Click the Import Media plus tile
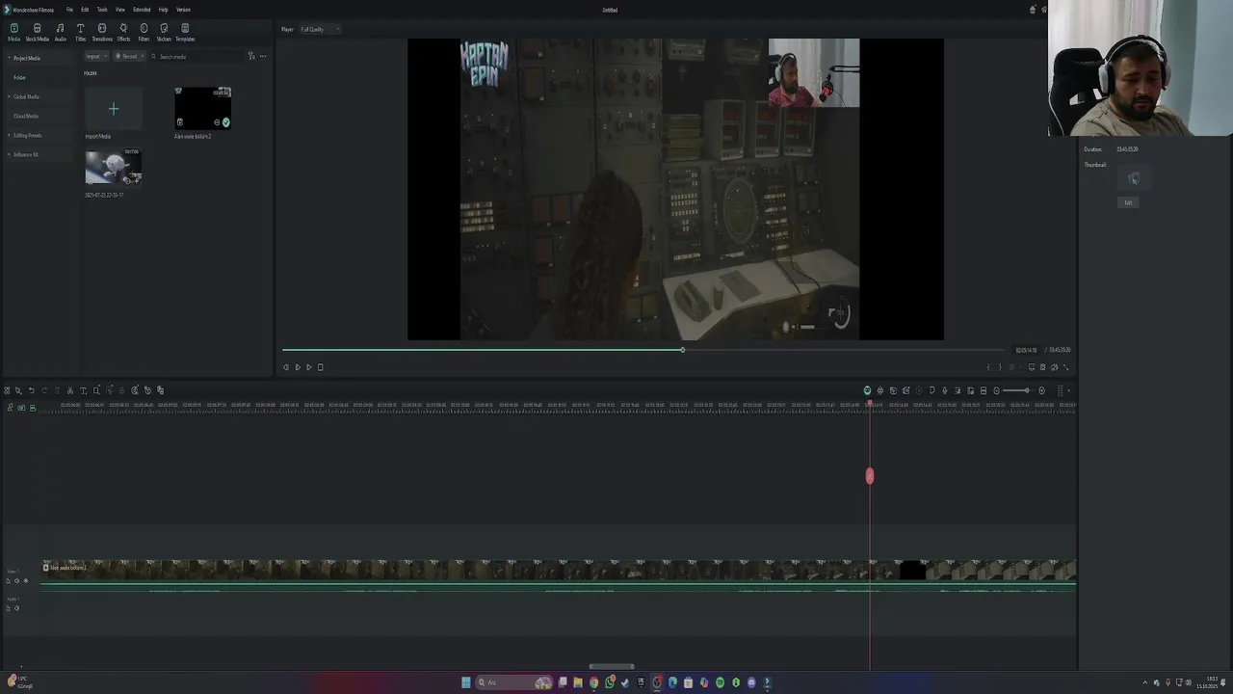Viewport: 1233px width, 694px height. [114, 109]
